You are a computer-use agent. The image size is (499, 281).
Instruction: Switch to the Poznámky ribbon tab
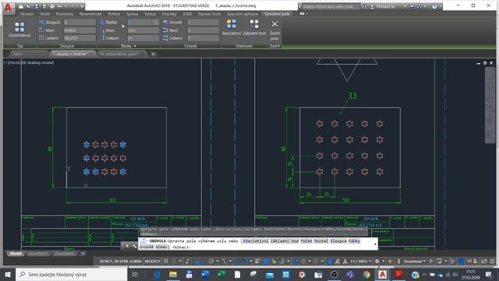(x=65, y=14)
